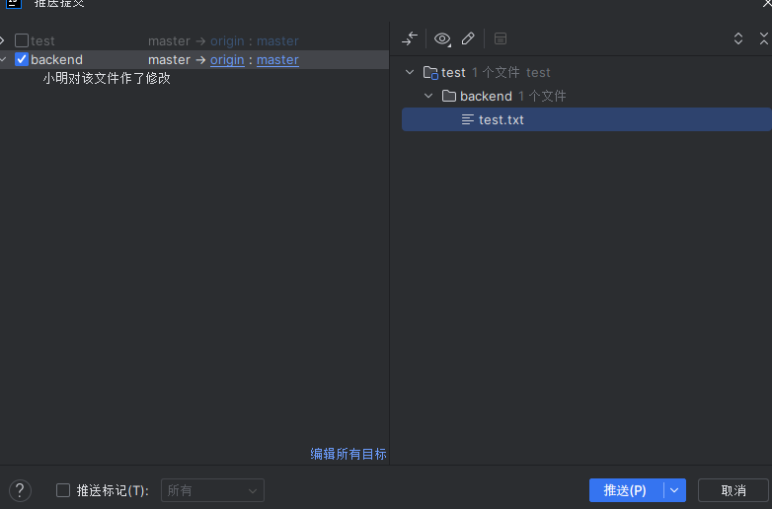This screenshot has height=509, width=772.
Task: Collapse all nodes in file tree
Action: pos(764,38)
